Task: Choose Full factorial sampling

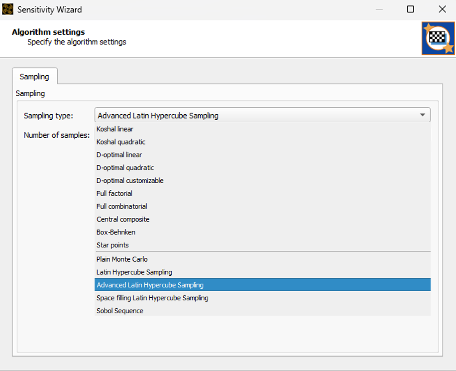Action: [114, 193]
